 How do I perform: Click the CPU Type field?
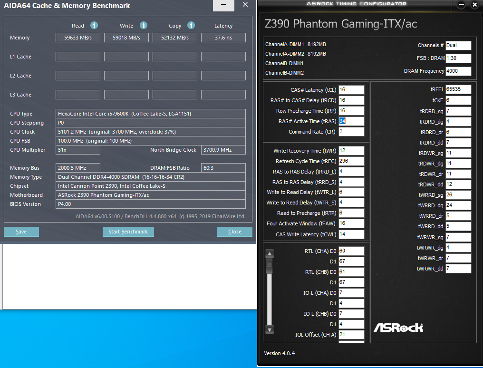click(151, 114)
